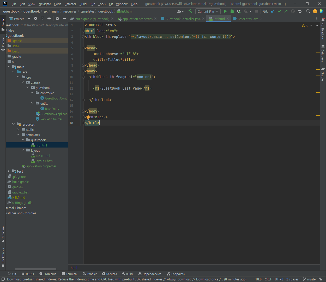
Task: Toggle tool window bars in bottom-left corner
Action: point(3,279)
